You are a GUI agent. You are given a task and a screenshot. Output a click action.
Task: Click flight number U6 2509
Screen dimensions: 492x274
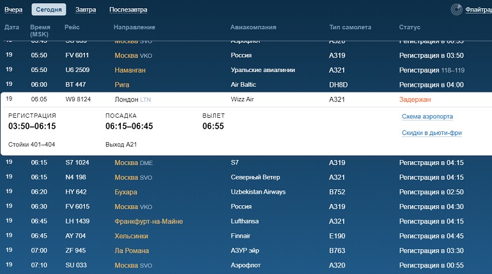point(77,69)
